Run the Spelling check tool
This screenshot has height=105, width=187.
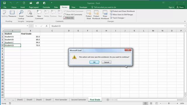(5, 13)
